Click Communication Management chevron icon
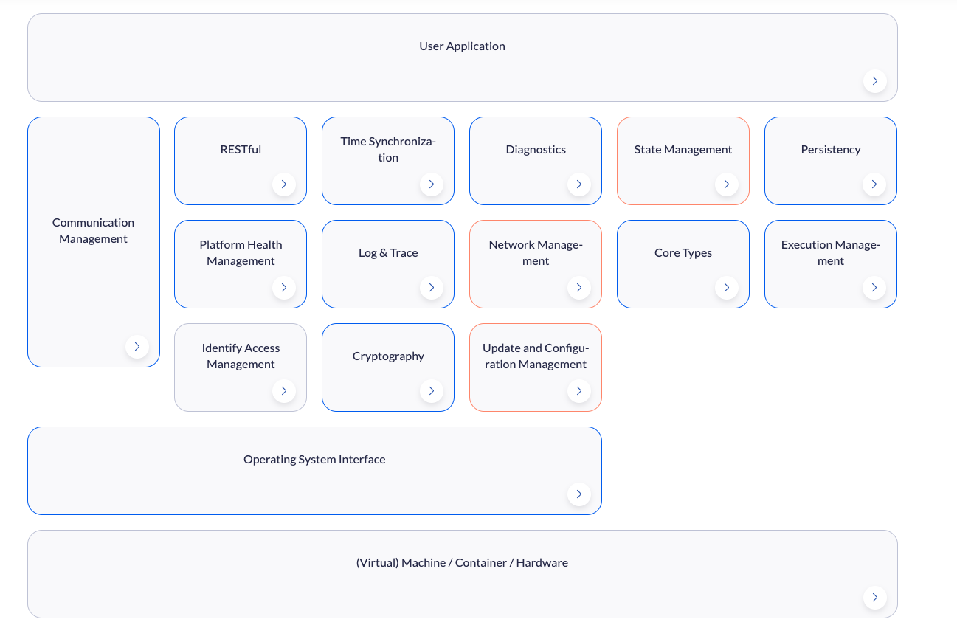The height and width of the screenshot is (625, 957). 137,347
